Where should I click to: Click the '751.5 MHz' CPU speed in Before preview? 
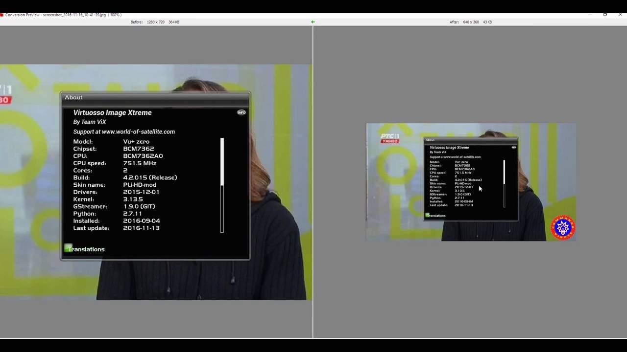pos(140,163)
